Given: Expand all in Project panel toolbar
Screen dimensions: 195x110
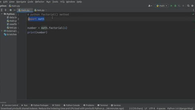Looking at the screenshot, I should click(2, 10).
